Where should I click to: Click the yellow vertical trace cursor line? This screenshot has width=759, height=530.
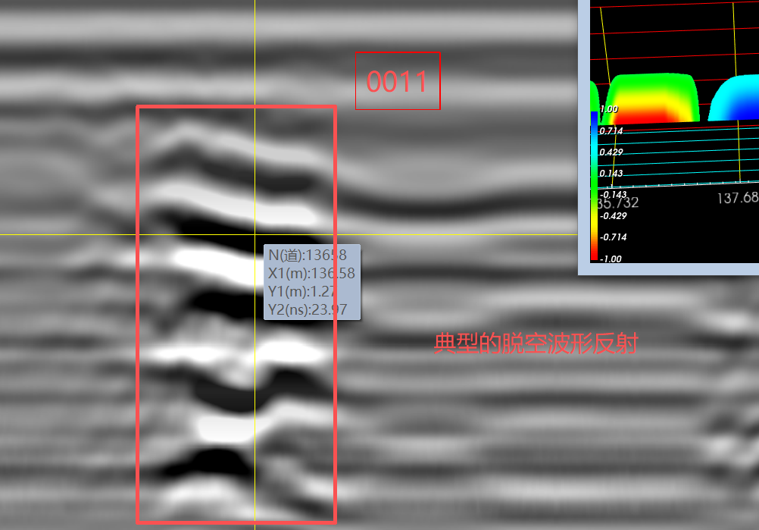(255, 45)
